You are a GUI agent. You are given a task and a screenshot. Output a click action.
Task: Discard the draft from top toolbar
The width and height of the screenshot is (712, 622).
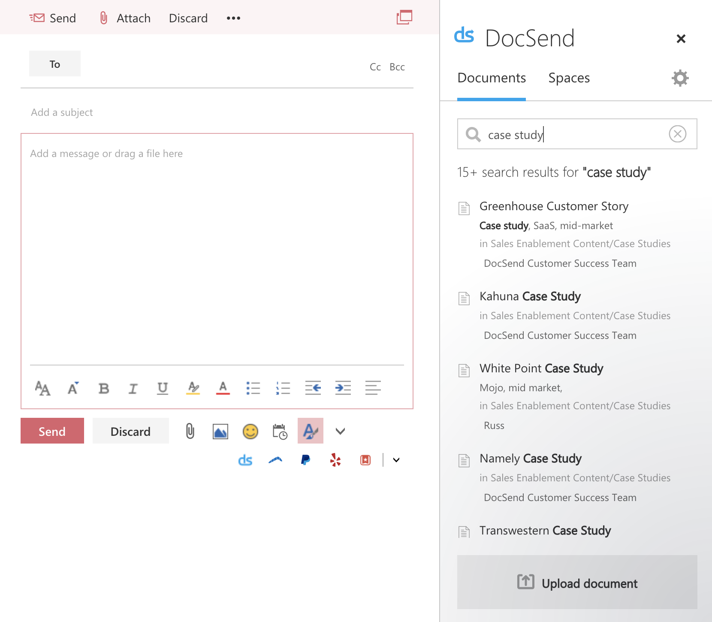click(x=188, y=18)
